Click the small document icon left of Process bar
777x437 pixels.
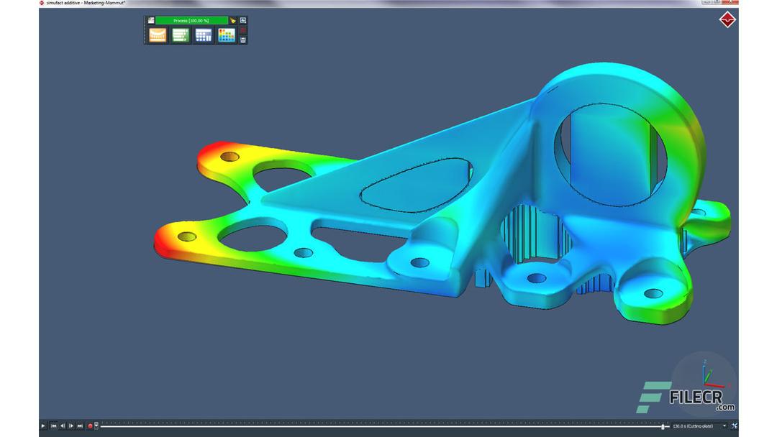152,21
